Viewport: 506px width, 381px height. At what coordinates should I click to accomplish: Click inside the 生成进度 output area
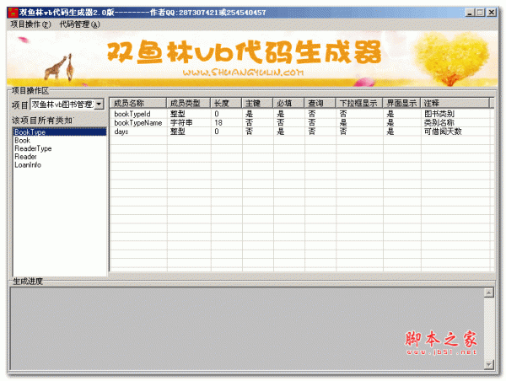coord(247,329)
